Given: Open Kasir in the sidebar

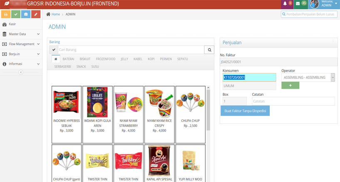Looking at the screenshot, I should [21, 24].
